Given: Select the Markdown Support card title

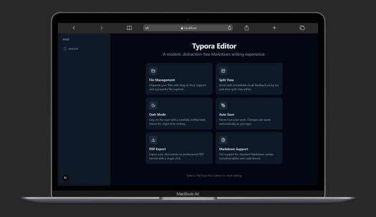Looking at the screenshot, I should click(233, 149).
